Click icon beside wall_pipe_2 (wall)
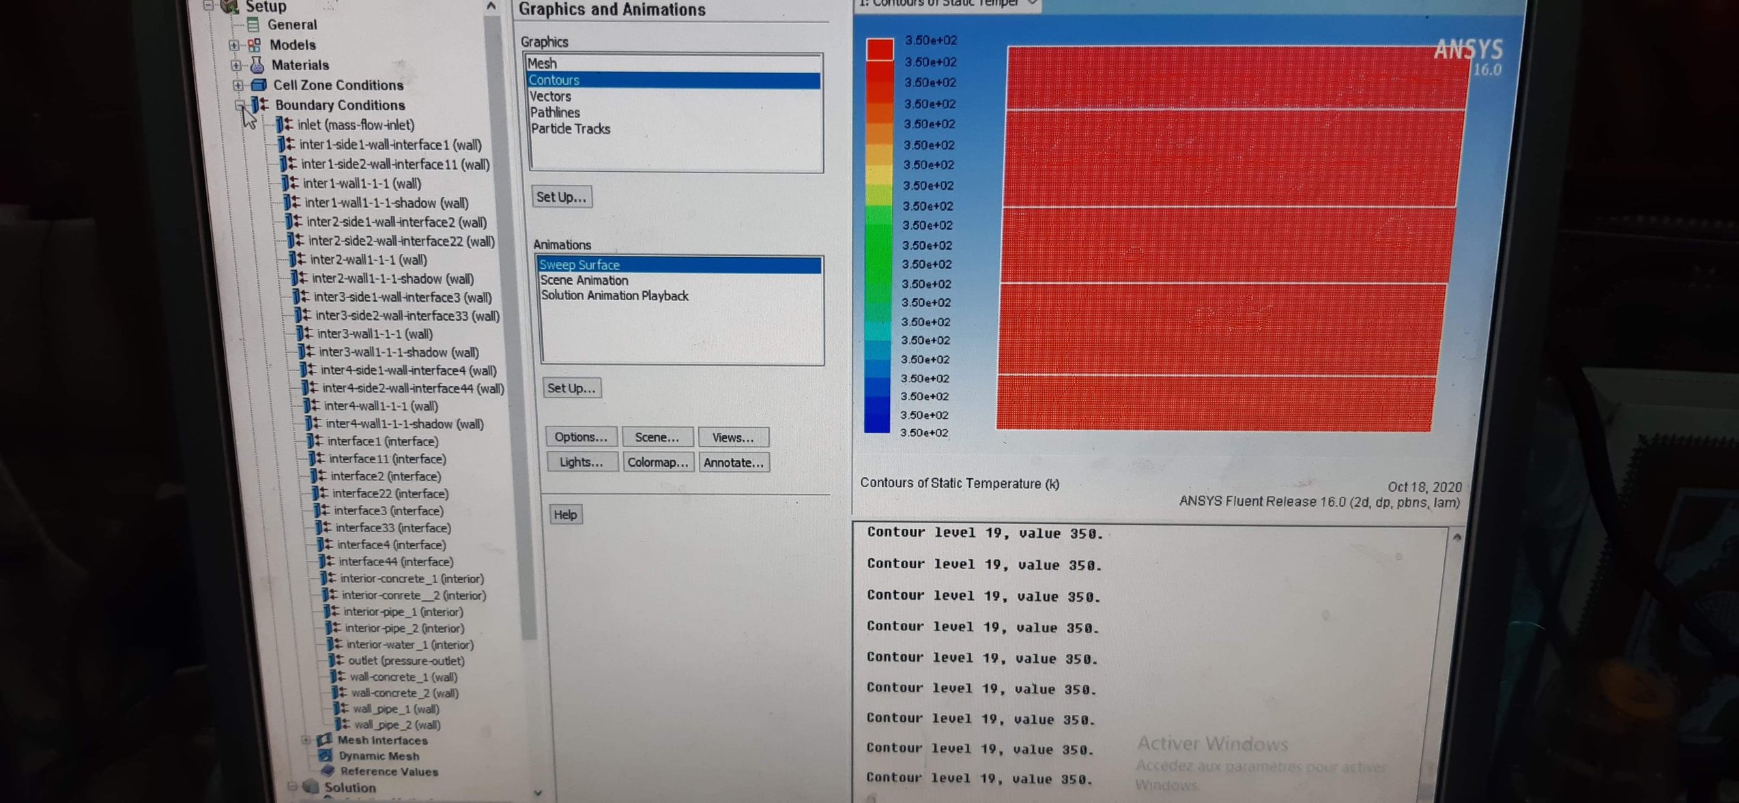Viewport: 1739px width, 803px height. pos(342,725)
